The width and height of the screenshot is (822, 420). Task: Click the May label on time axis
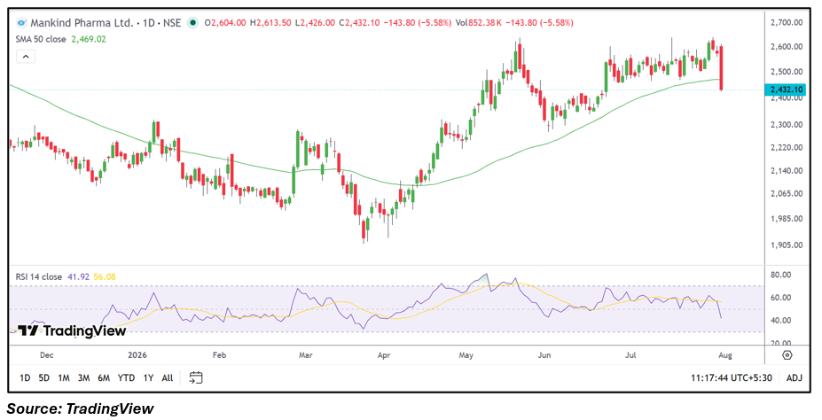pyautogui.click(x=466, y=355)
